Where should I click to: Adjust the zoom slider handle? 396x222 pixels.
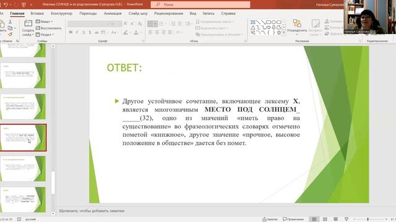pyautogui.click(x=368, y=220)
